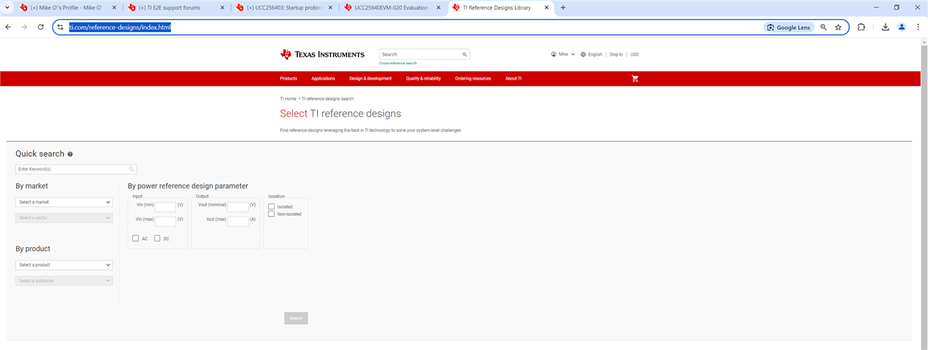Open the Chrome three-dot menu

pos(918,27)
